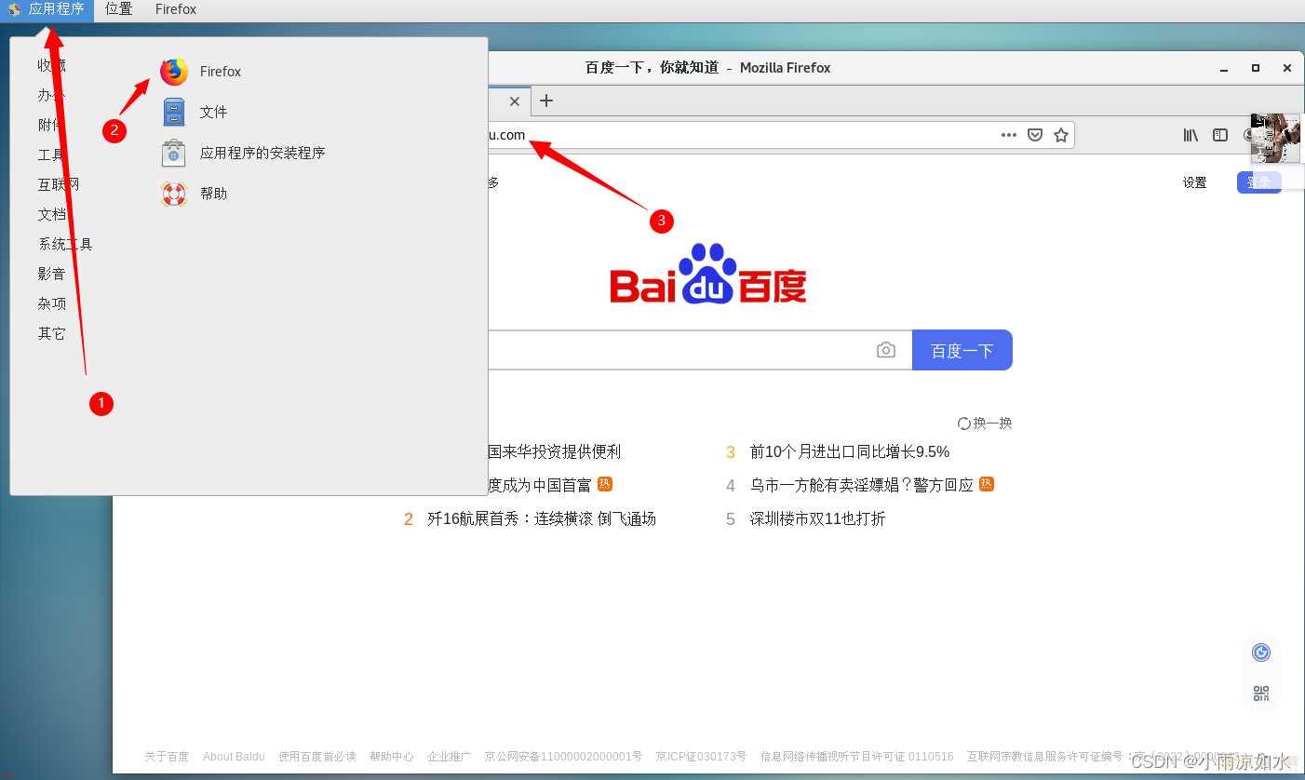
Task: Open news 前10个月进出口同比增长9.5%
Action: (850, 451)
